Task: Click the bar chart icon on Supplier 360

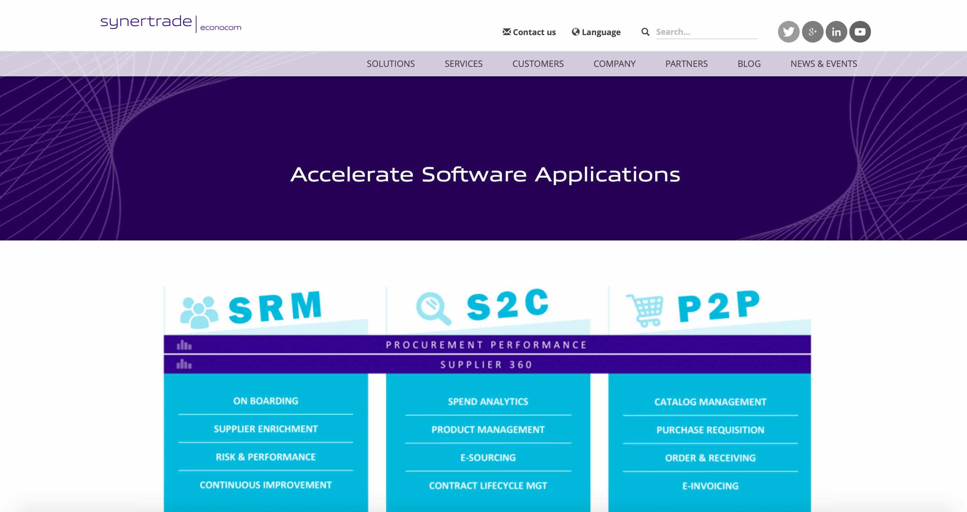Action: click(184, 364)
